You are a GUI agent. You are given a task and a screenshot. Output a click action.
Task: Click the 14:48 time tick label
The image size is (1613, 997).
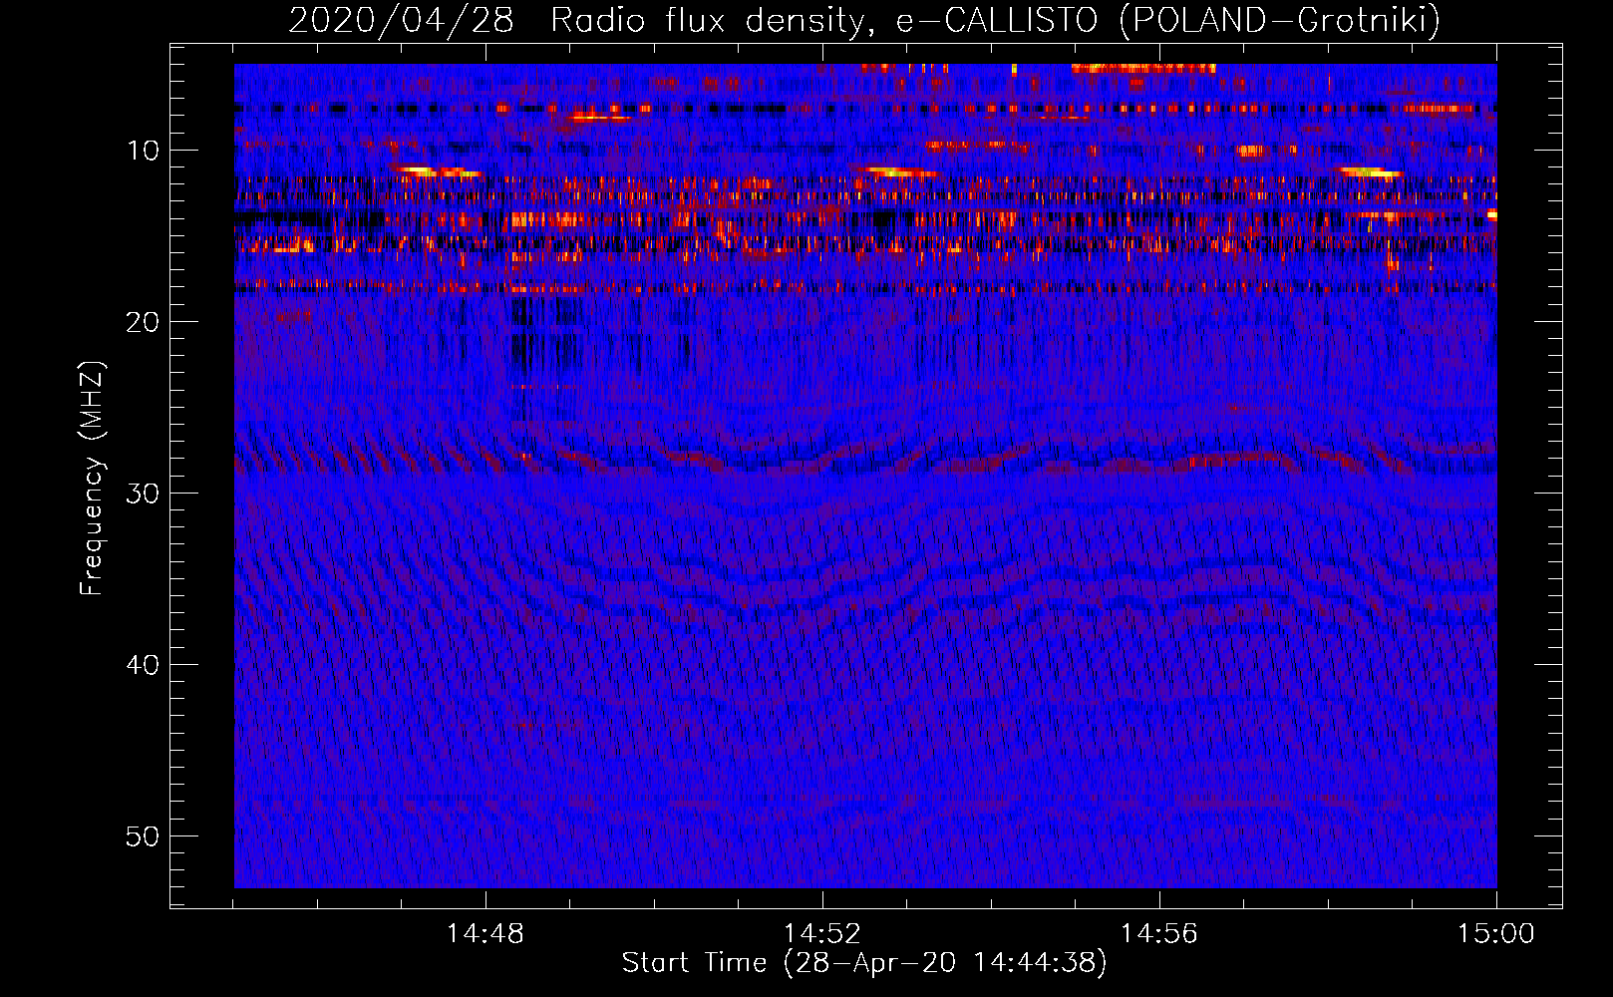pos(485,934)
